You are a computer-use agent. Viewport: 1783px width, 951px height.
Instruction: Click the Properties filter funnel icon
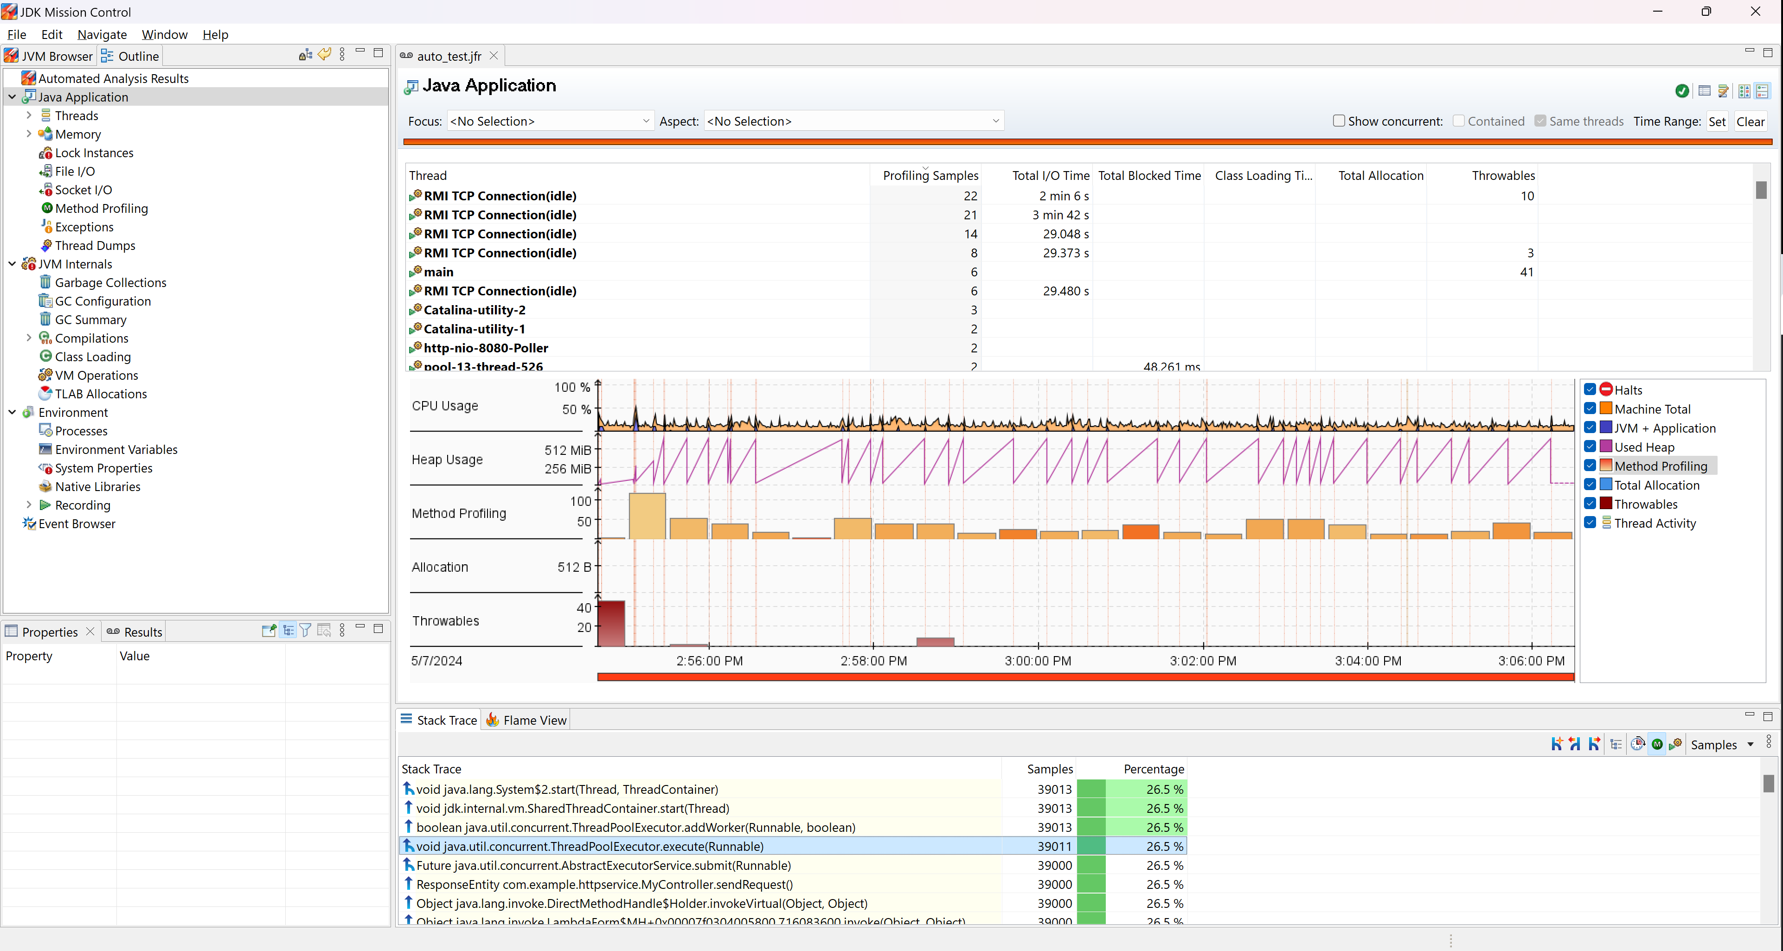point(305,631)
